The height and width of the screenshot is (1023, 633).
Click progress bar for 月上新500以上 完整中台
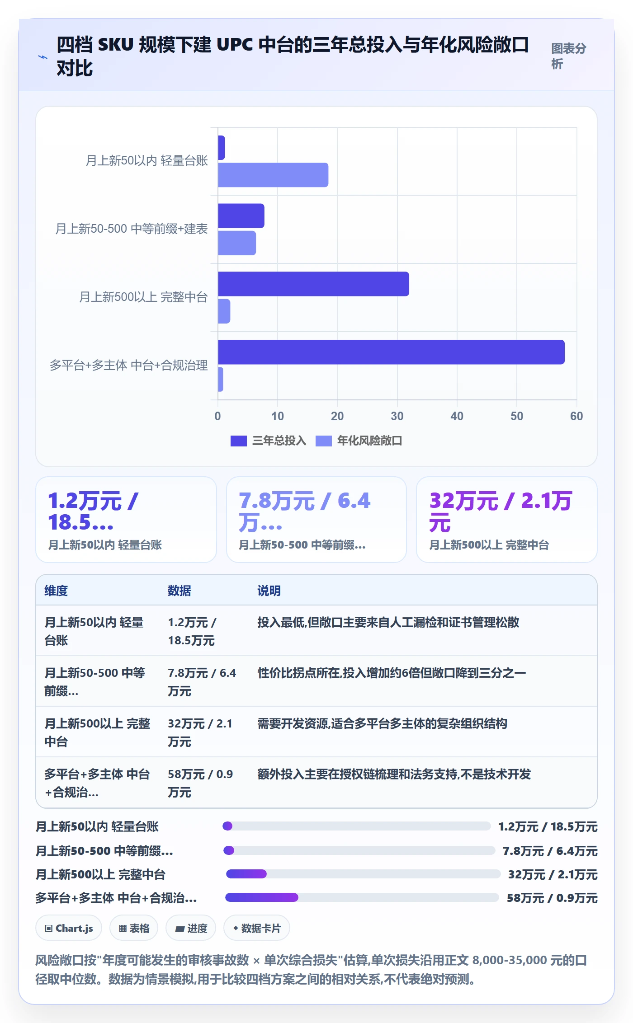[x=363, y=874]
